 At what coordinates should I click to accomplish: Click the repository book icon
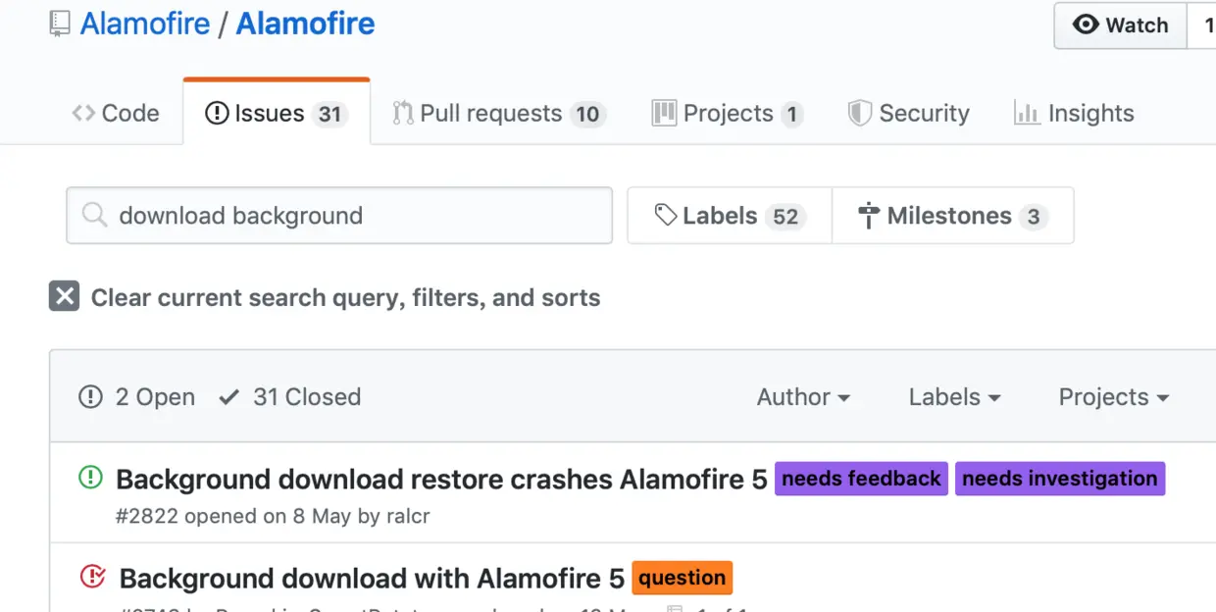61,25
